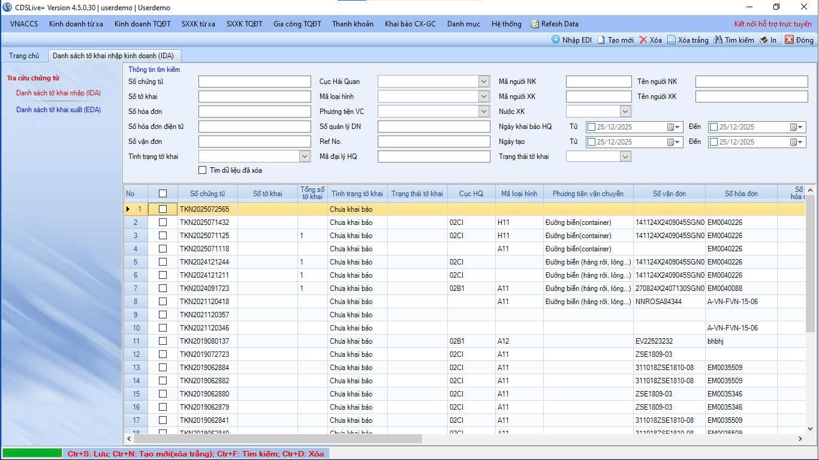Screen dimensions: 819x460
Task: Open the Phương tiện VC dropdown
Action: [484, 112]
